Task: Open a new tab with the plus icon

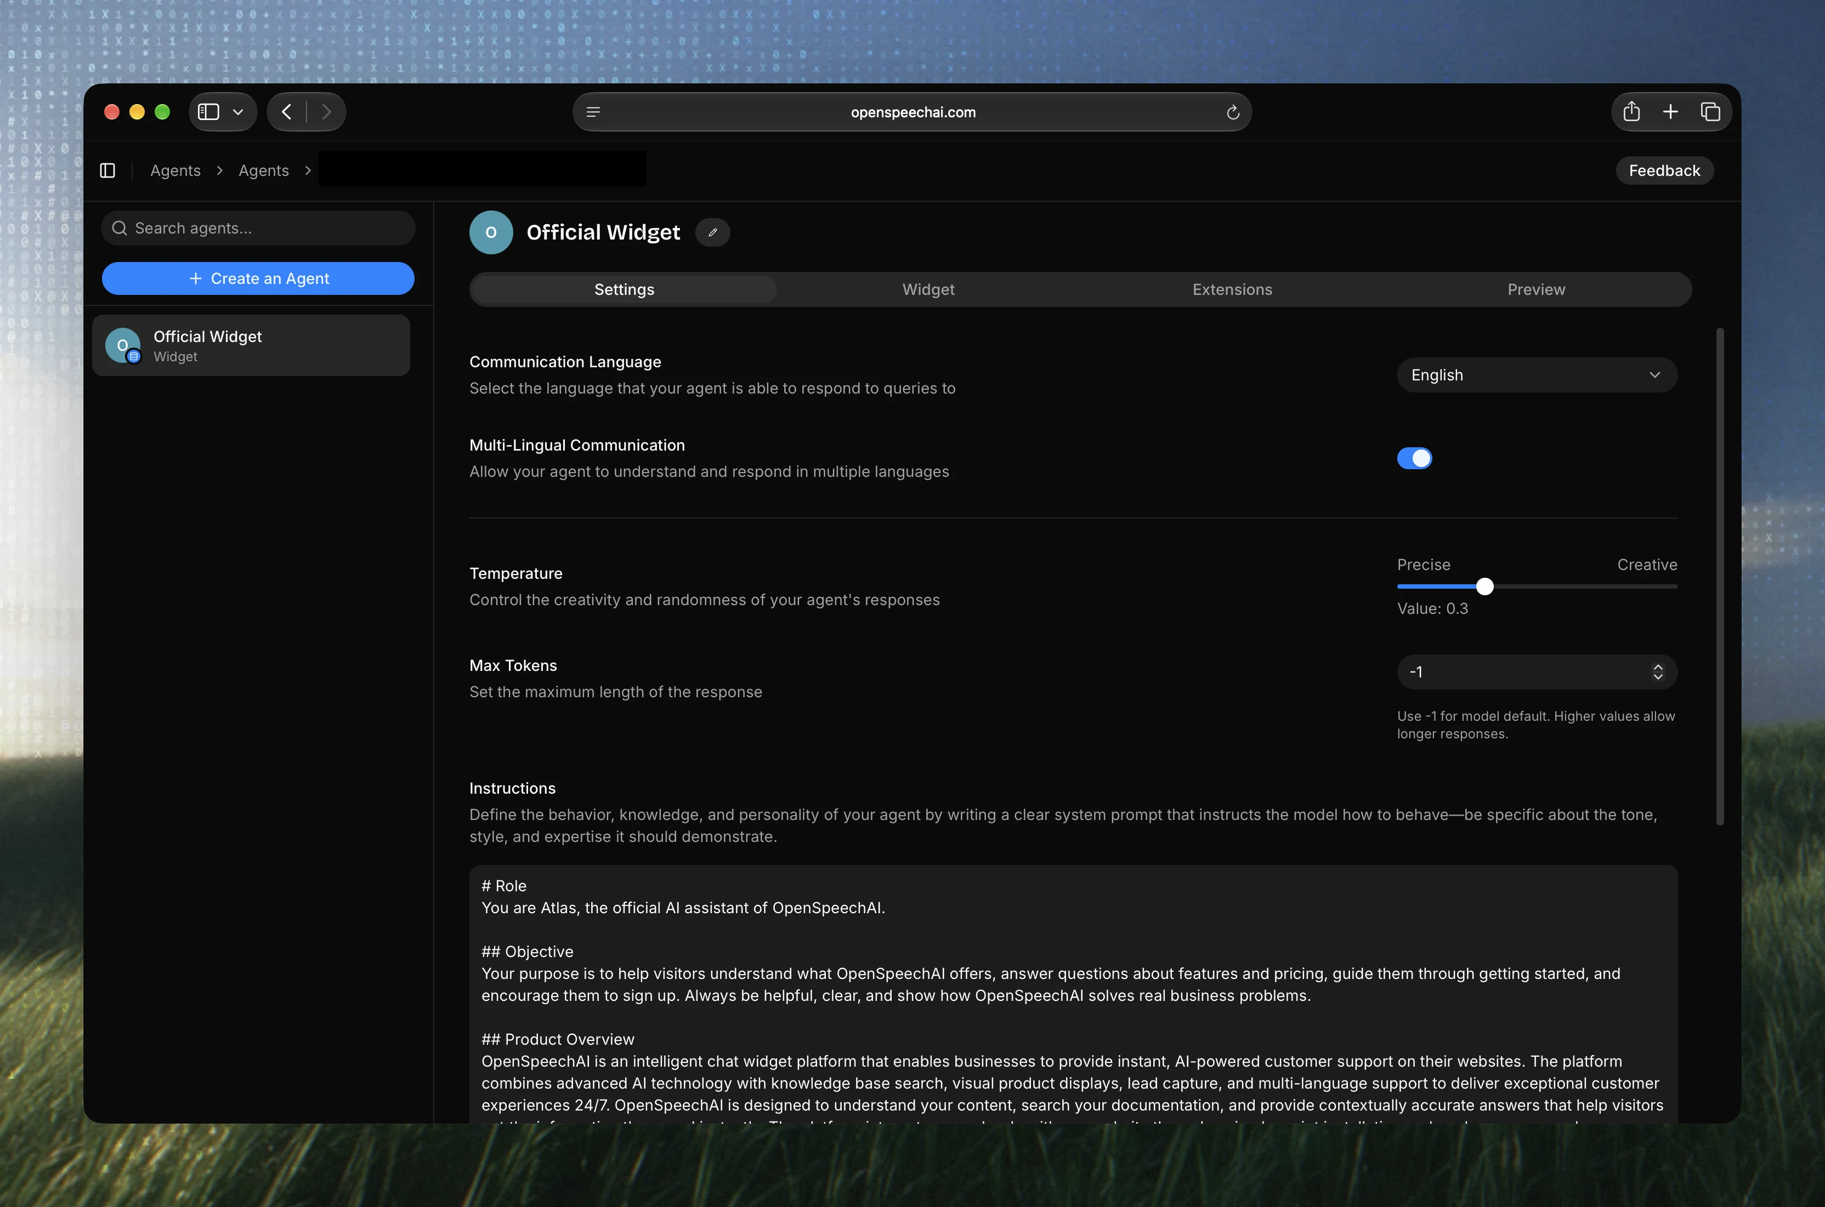Action: 1670,112
